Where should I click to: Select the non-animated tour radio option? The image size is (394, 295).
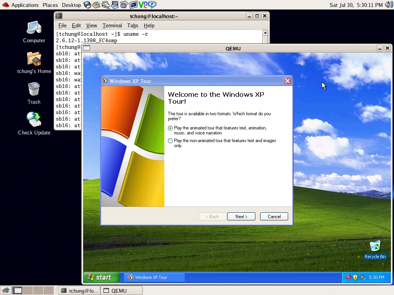[170, 141]
